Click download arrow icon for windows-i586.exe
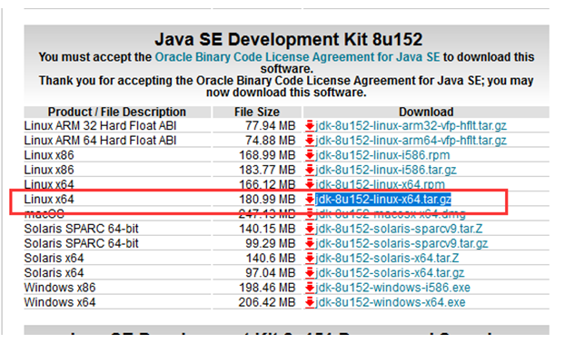The image size is (565, 343). pos(310,288)
